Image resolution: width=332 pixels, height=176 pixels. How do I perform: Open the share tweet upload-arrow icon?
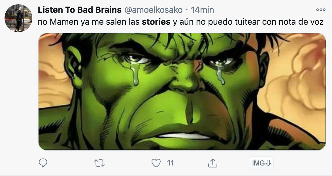click(x=212, y=163)
